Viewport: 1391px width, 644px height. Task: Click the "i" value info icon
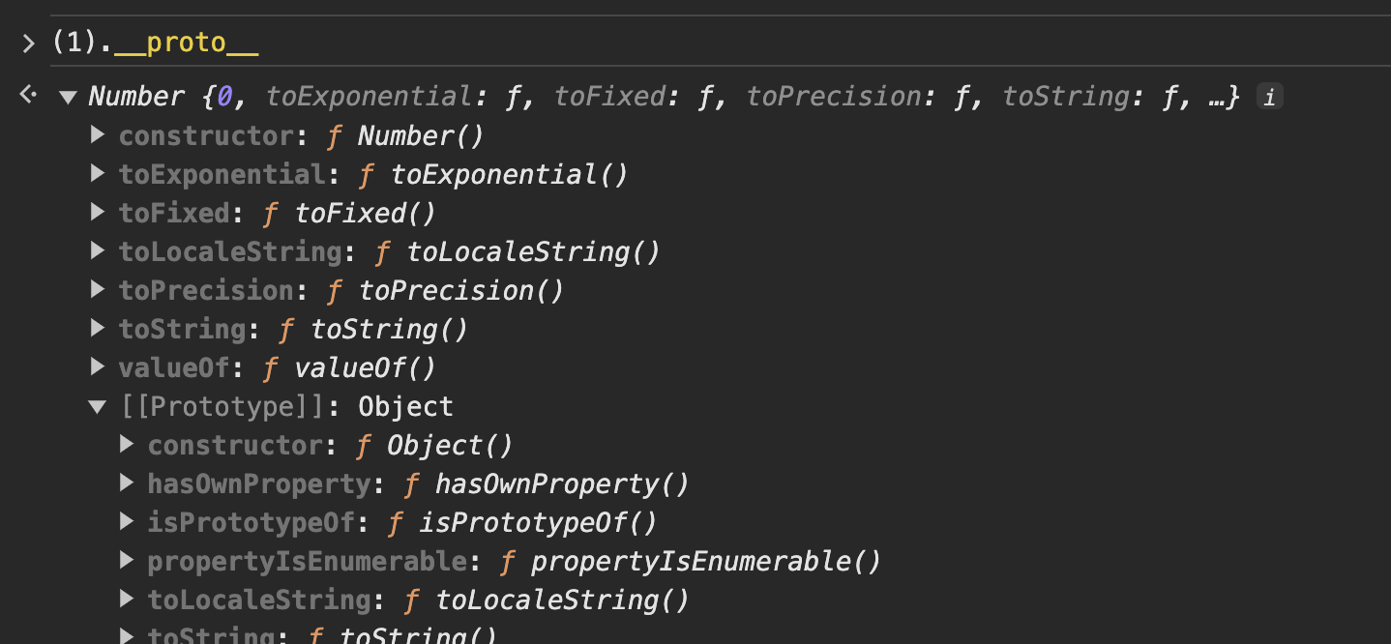click(x=1268, y=96)
